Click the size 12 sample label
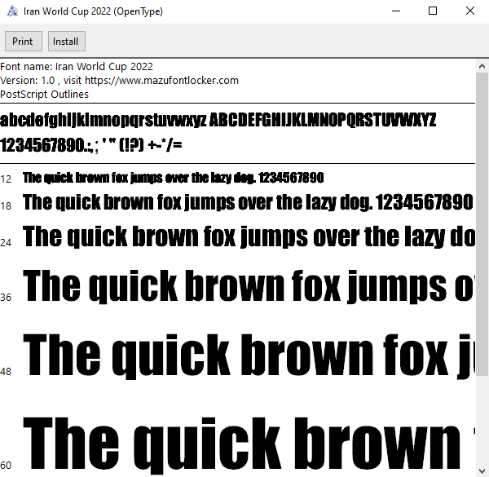 click(x=6, y=179)
